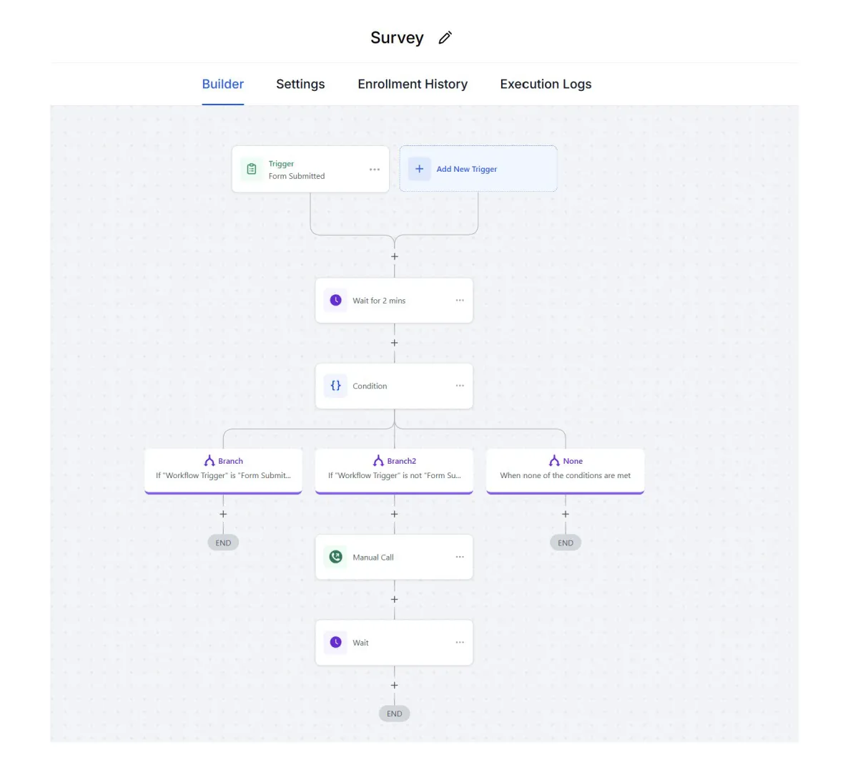
Task: Open the Enrollment History tab
Action: coord(413,84)
